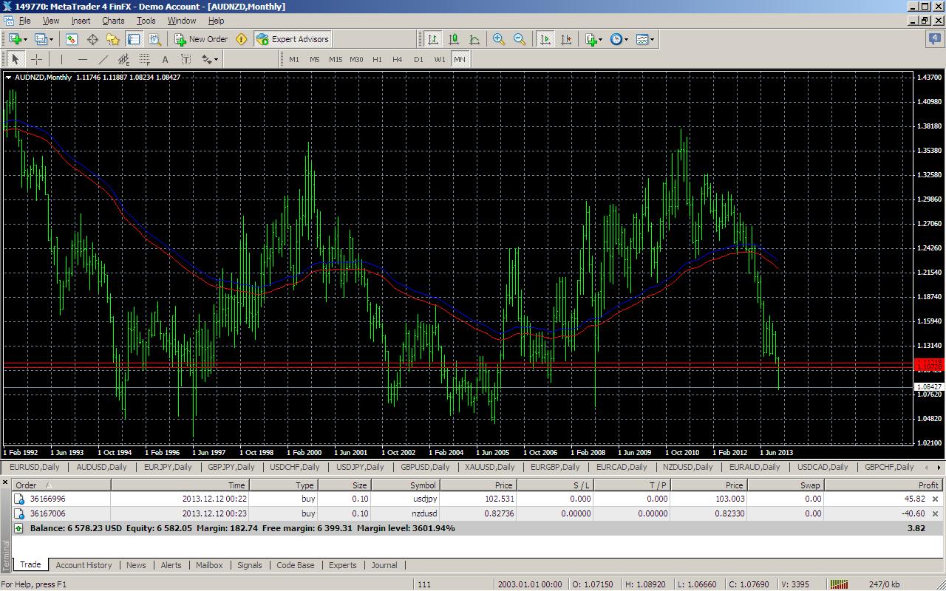Open the Insert menu
The image size is (946, 591).
[81, 21]
